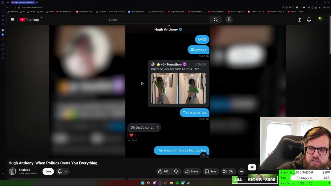Click the page vertical scrollbar
This screenshot has height=186, width=331.
tap(330, 35)
